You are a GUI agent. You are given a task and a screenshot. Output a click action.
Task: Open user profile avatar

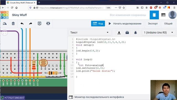coord(172,15)
